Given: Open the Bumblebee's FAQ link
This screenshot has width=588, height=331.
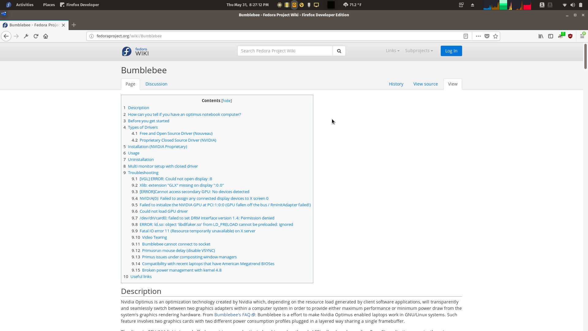Looking at the screenshot, I should coord(234,315).
